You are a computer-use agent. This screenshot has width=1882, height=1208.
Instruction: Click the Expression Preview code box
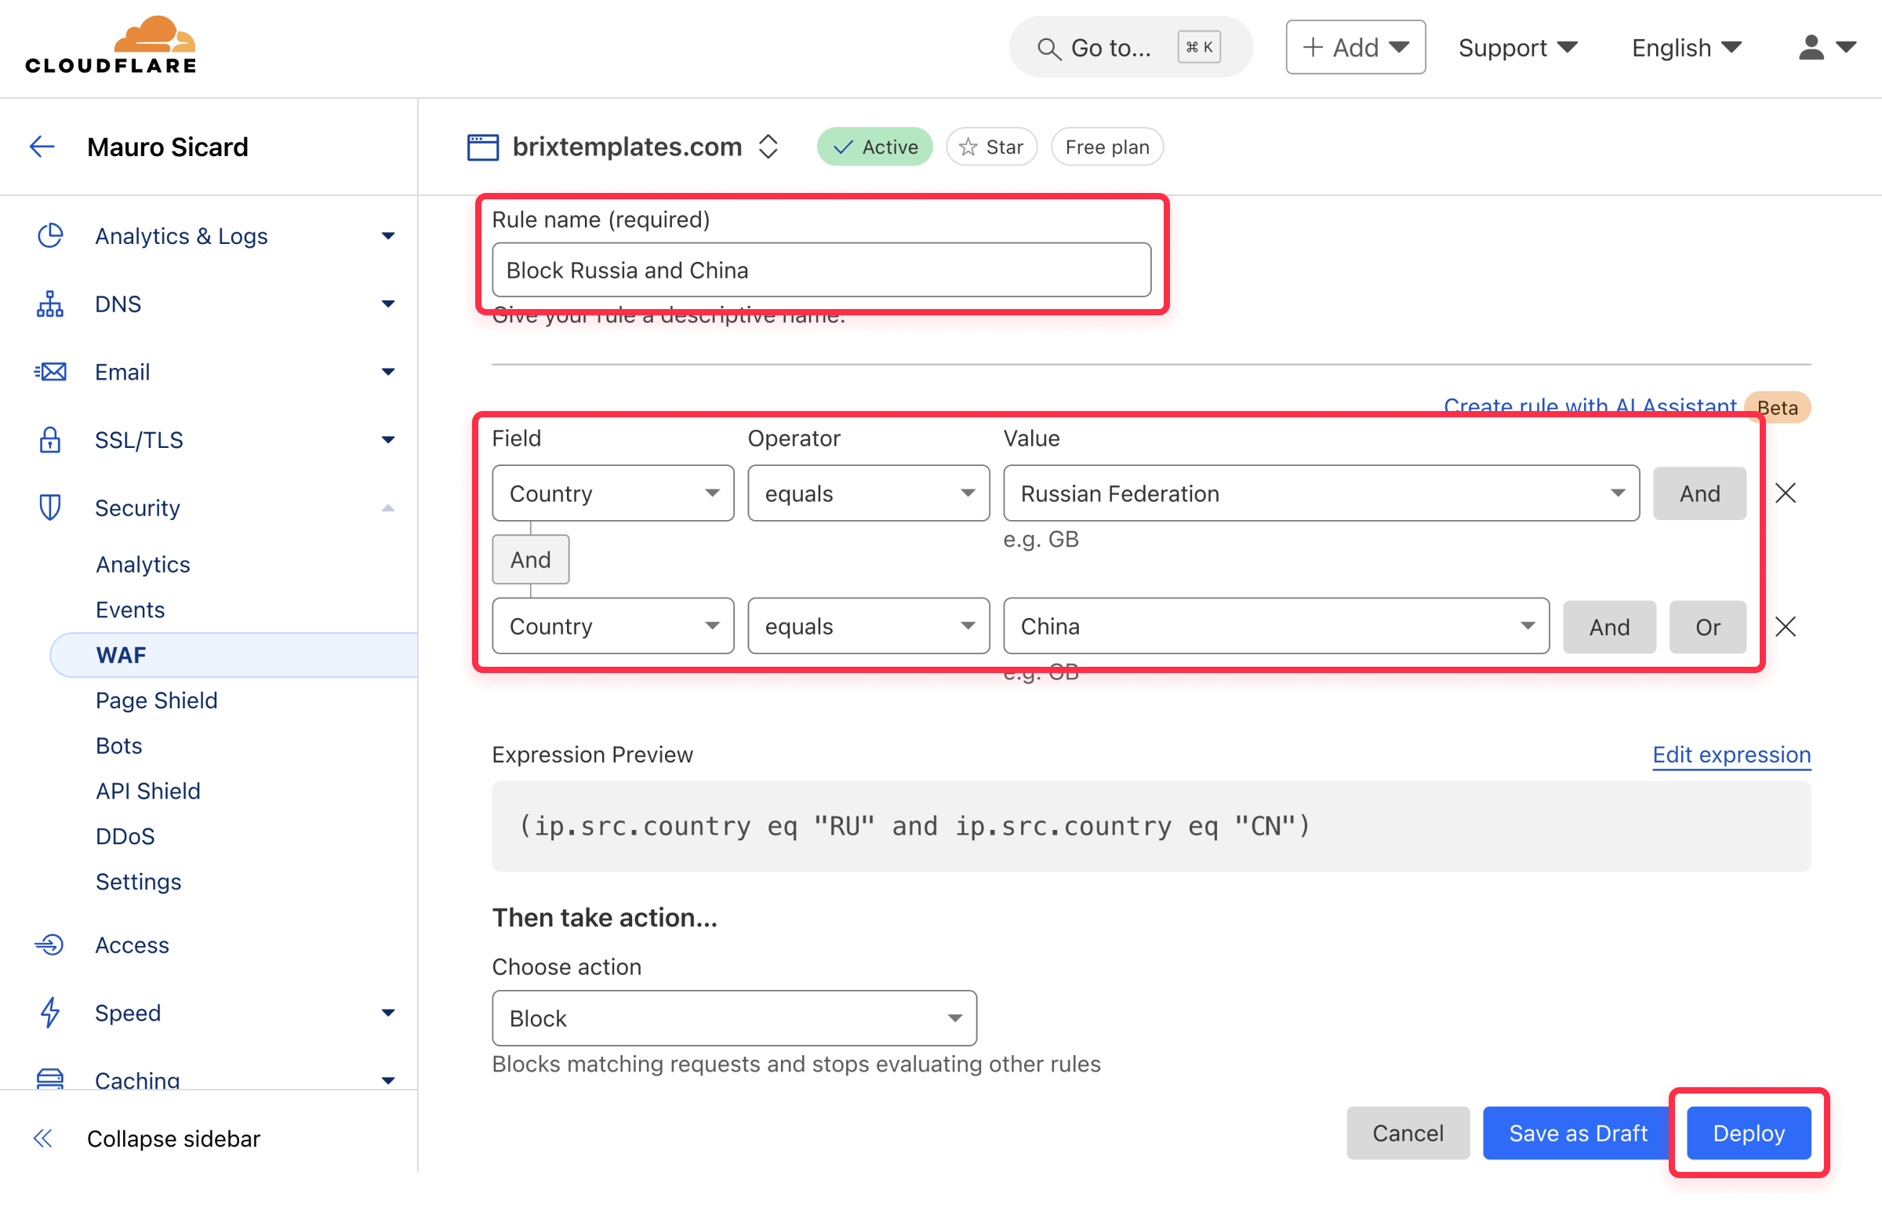[1151, 826]
